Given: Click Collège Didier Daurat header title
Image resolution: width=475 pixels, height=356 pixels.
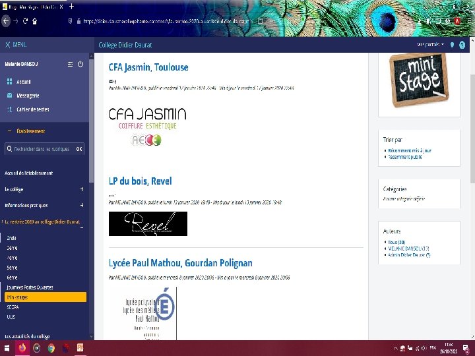Looking at the screenshot, I should (125, 45).
